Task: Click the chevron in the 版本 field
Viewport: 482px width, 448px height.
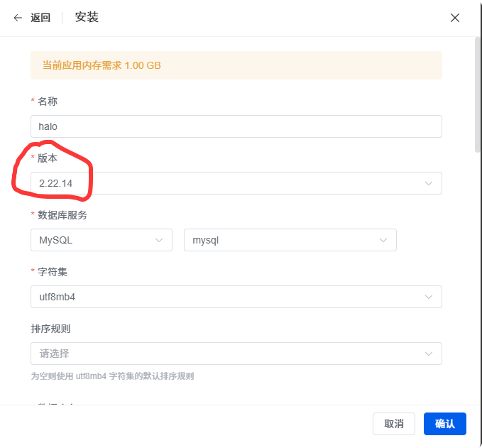Action: coord(429,183)
